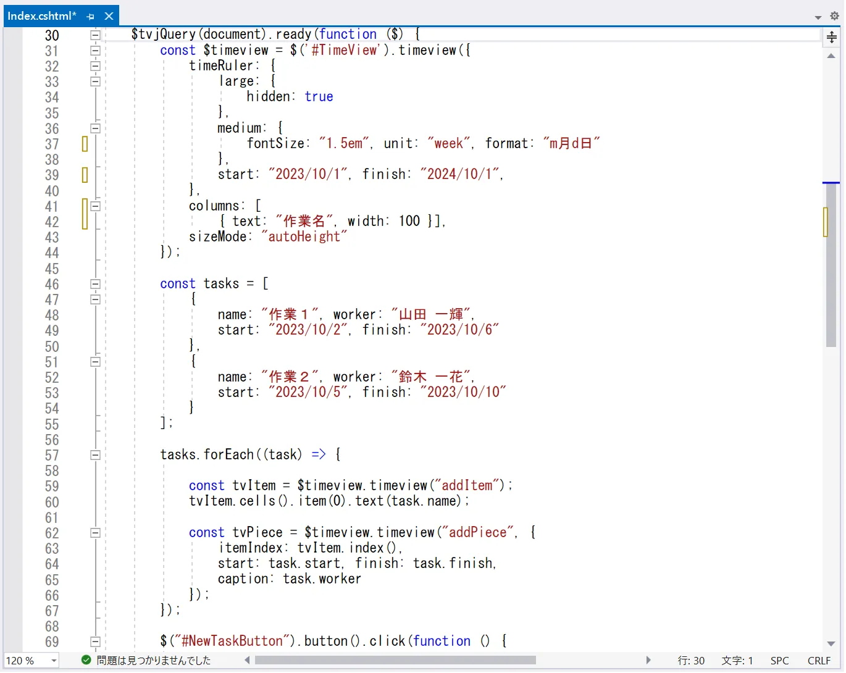Click the yellow change marker beside line 37
This screenshot has height=673, width=846.
pyautogui.click(x=84, y=143)
